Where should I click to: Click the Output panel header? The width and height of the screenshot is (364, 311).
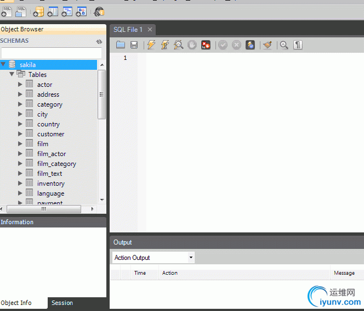click(237, 242)
